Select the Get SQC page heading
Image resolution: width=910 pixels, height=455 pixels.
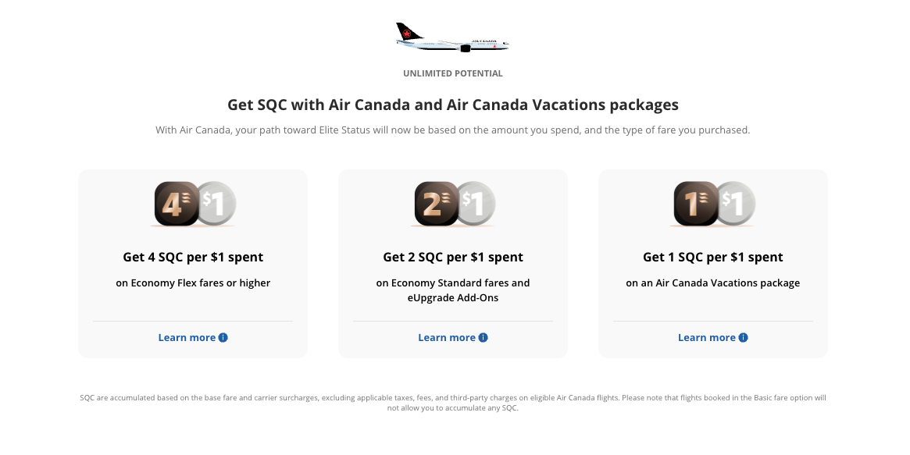(453, 105)
